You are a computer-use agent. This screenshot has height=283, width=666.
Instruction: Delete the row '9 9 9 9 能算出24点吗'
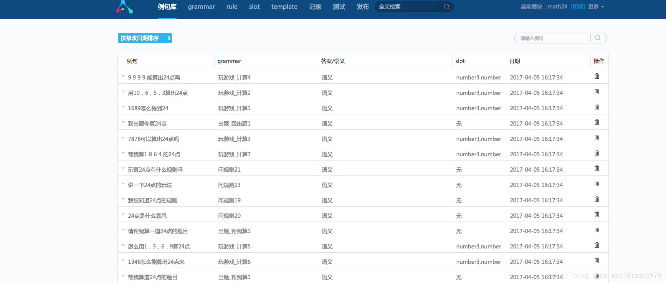click(x=597, y=76)
